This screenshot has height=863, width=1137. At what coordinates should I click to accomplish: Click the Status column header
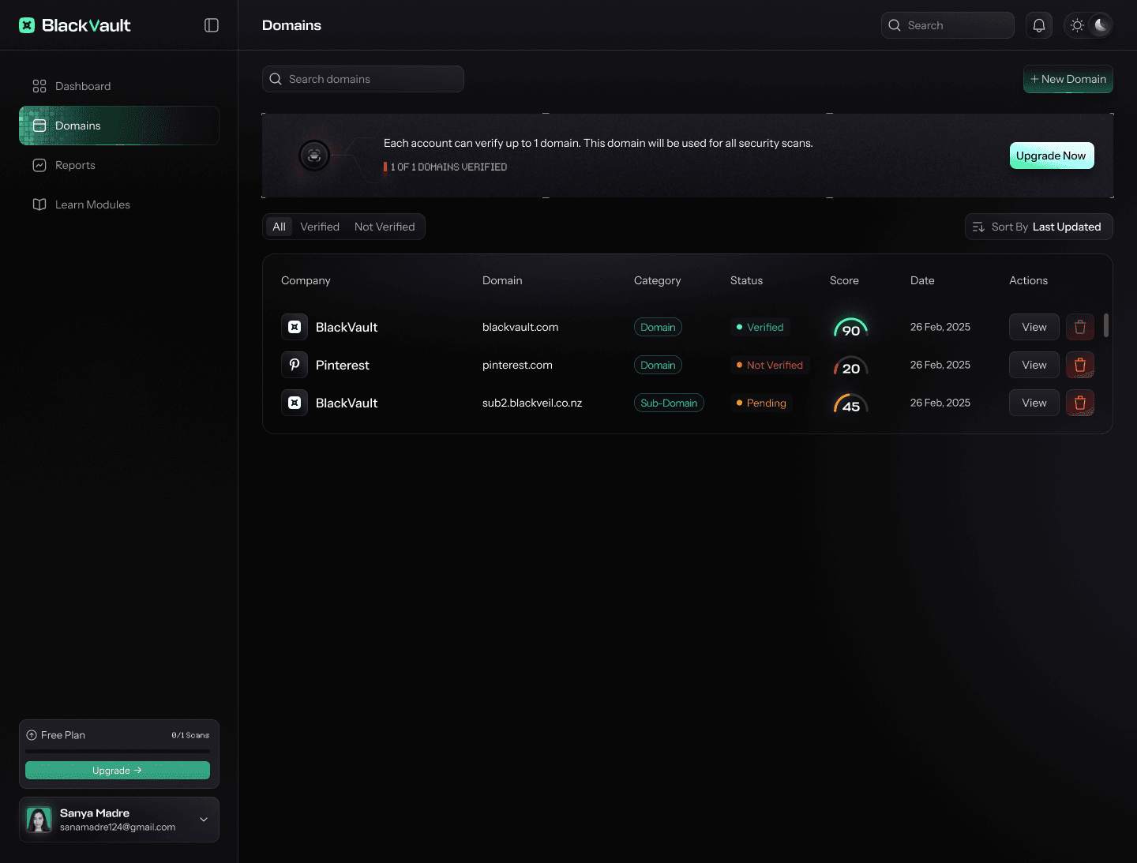point(746,280)
